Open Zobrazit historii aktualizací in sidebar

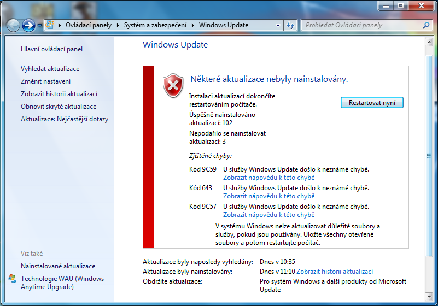(x=59, y=94)
